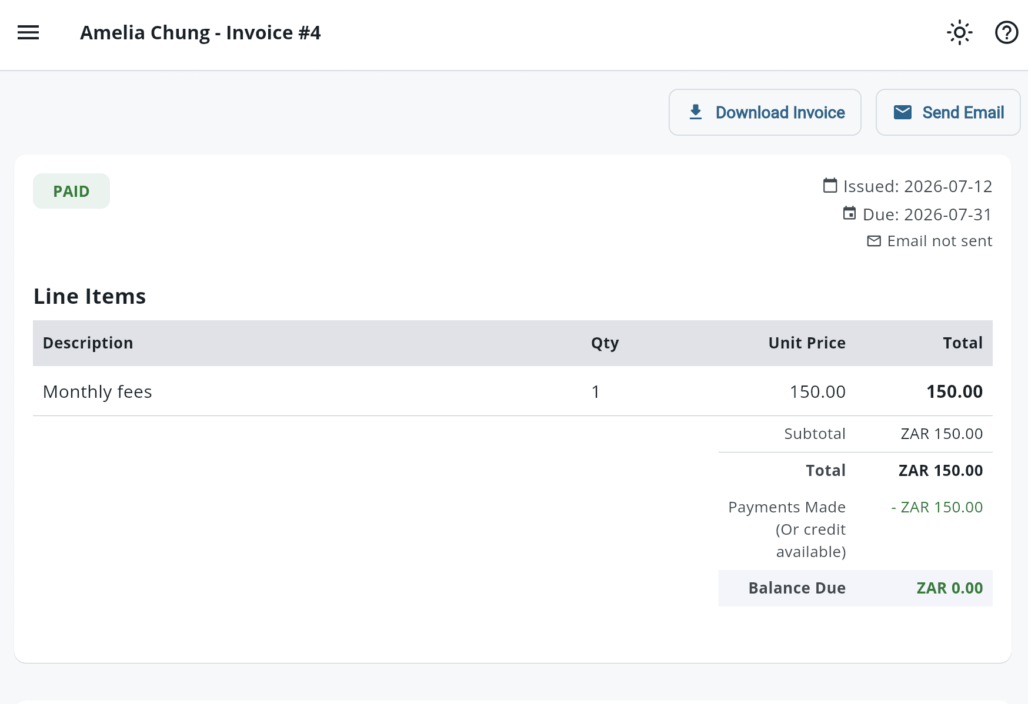The height and width of the screenshot is (704, 1028).
Task: Click the 'Balance Due' label
Action: click(797, 588)
